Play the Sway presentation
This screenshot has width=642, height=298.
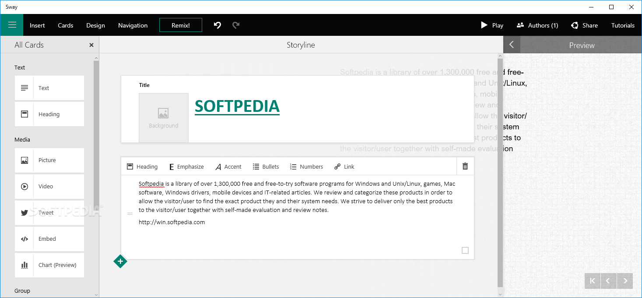[492, 25]
